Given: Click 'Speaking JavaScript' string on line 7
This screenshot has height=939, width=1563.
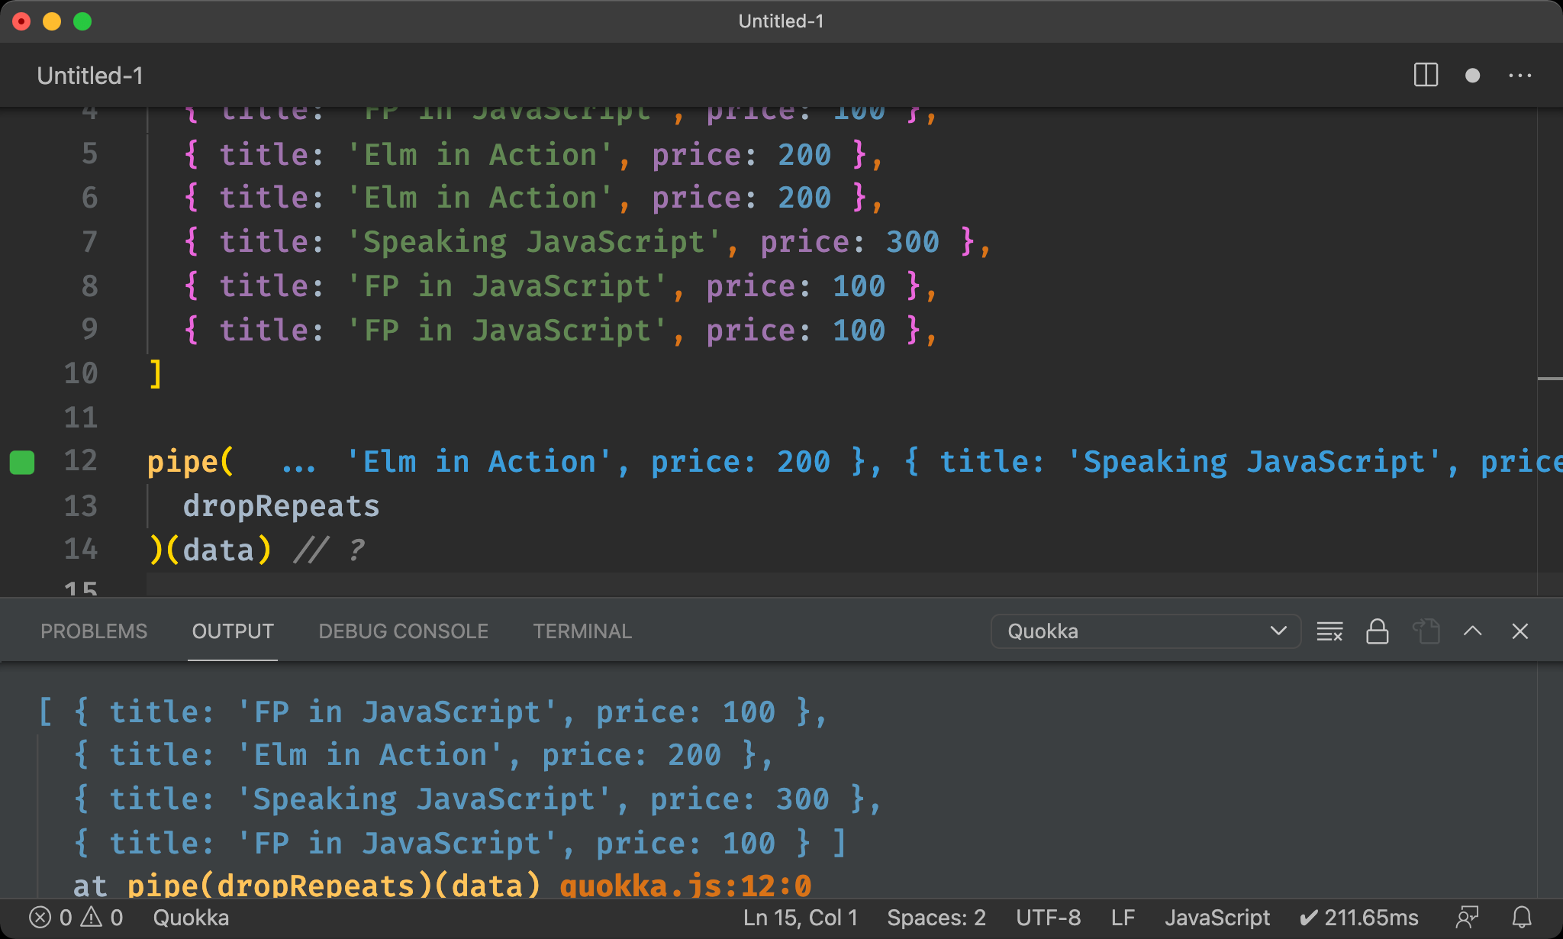Looking at the screenshot, I should [533, 242].
